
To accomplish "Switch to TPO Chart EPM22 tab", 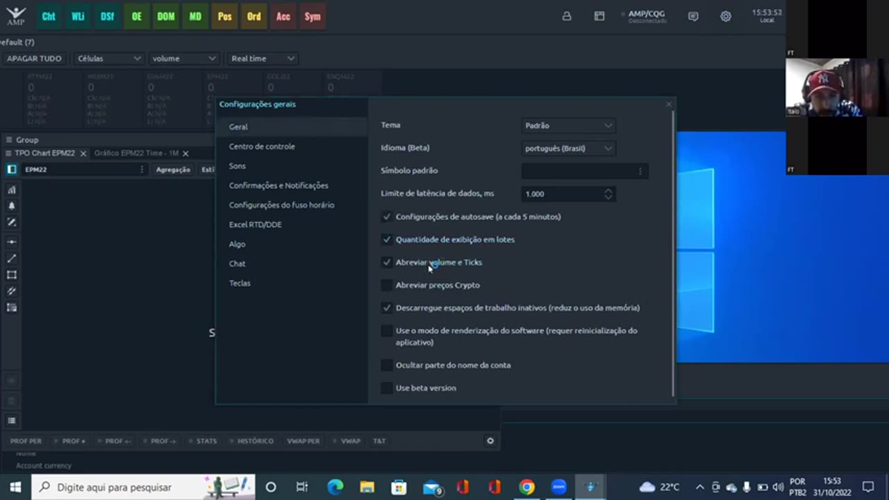I will click(x=44, y=153).
